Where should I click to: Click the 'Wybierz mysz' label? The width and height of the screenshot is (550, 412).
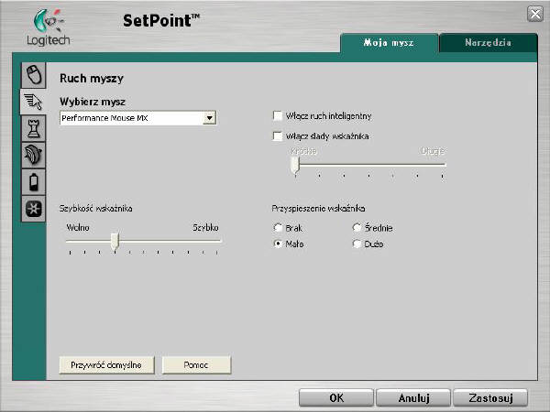(x=93, y=102)
